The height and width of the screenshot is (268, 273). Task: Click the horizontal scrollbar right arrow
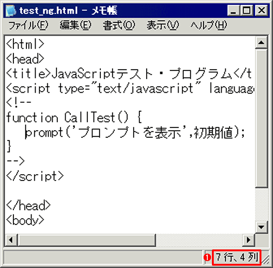coord(248,240)
